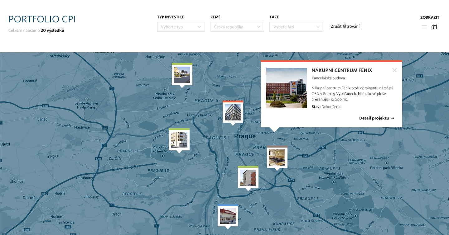Open the Fáze dropdown
The width and height of the screenshot is (449, 235).
click(296, 27)
